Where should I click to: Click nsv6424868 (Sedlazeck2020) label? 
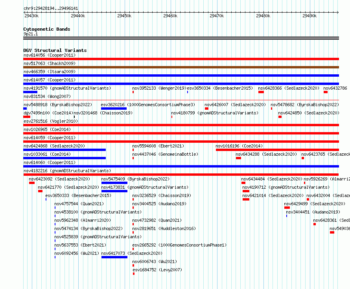coord(54,146)
